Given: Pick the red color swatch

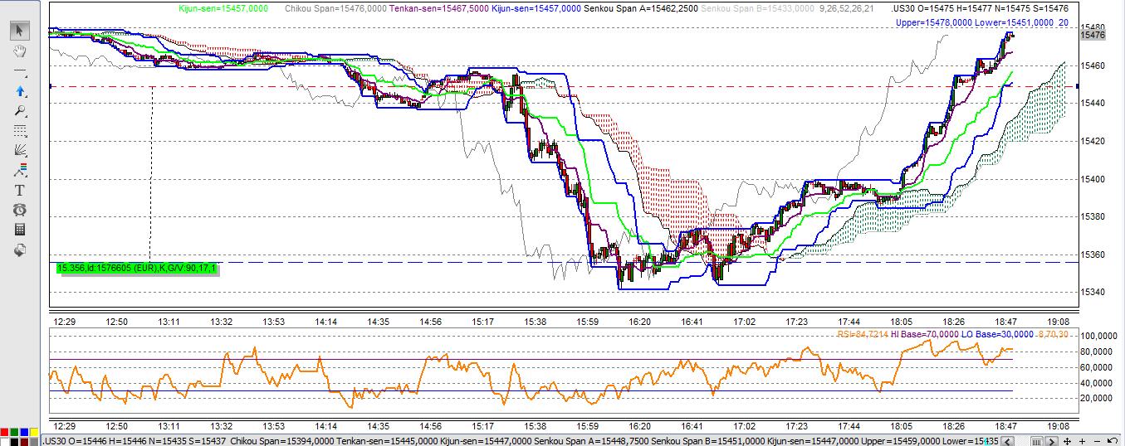Looking at the screenshot, I should click(x=5, y=434).
